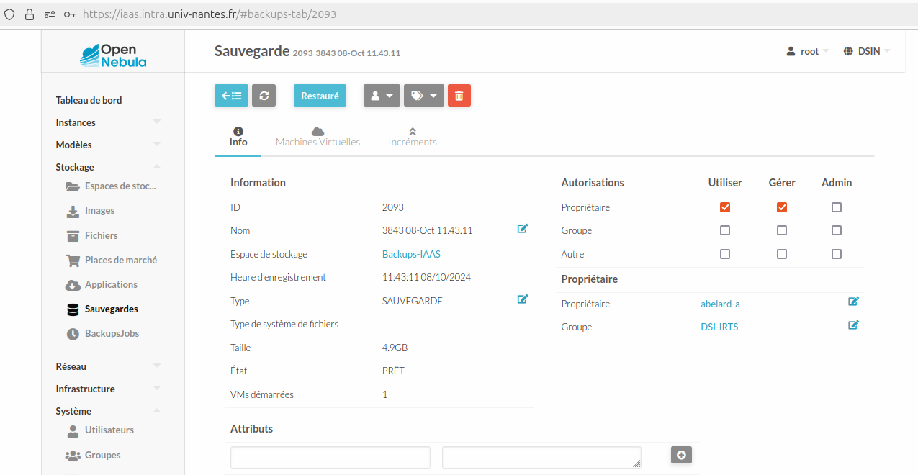Open the Backups-IAAS datastore link
Image resolution: width=918 pixels, height=475 pixels.
coord(412,254)
